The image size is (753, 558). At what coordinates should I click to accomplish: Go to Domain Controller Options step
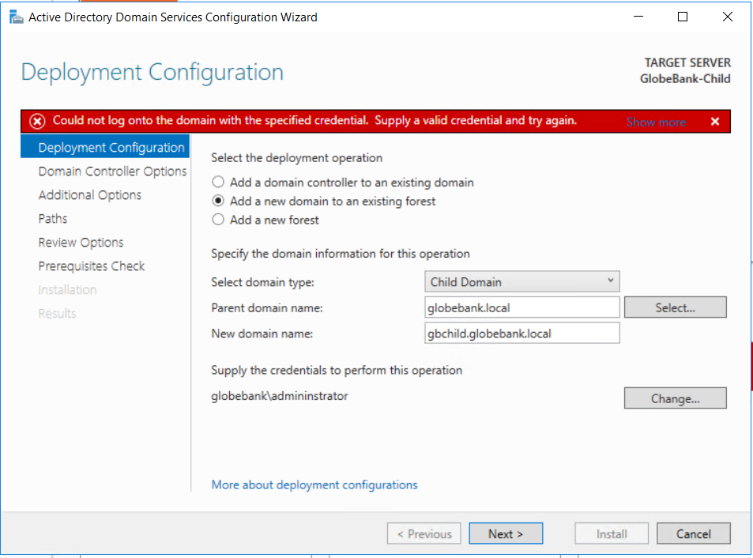(x=112, y=171)
